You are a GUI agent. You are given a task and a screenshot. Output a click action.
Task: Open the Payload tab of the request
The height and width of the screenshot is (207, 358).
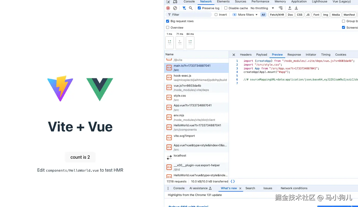coord(262,55)
